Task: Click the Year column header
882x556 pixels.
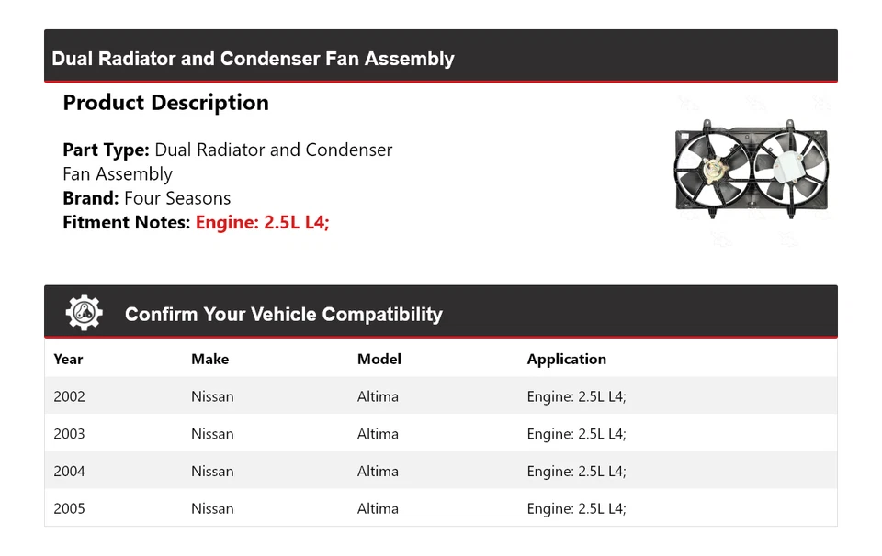Action: point(68,360)
